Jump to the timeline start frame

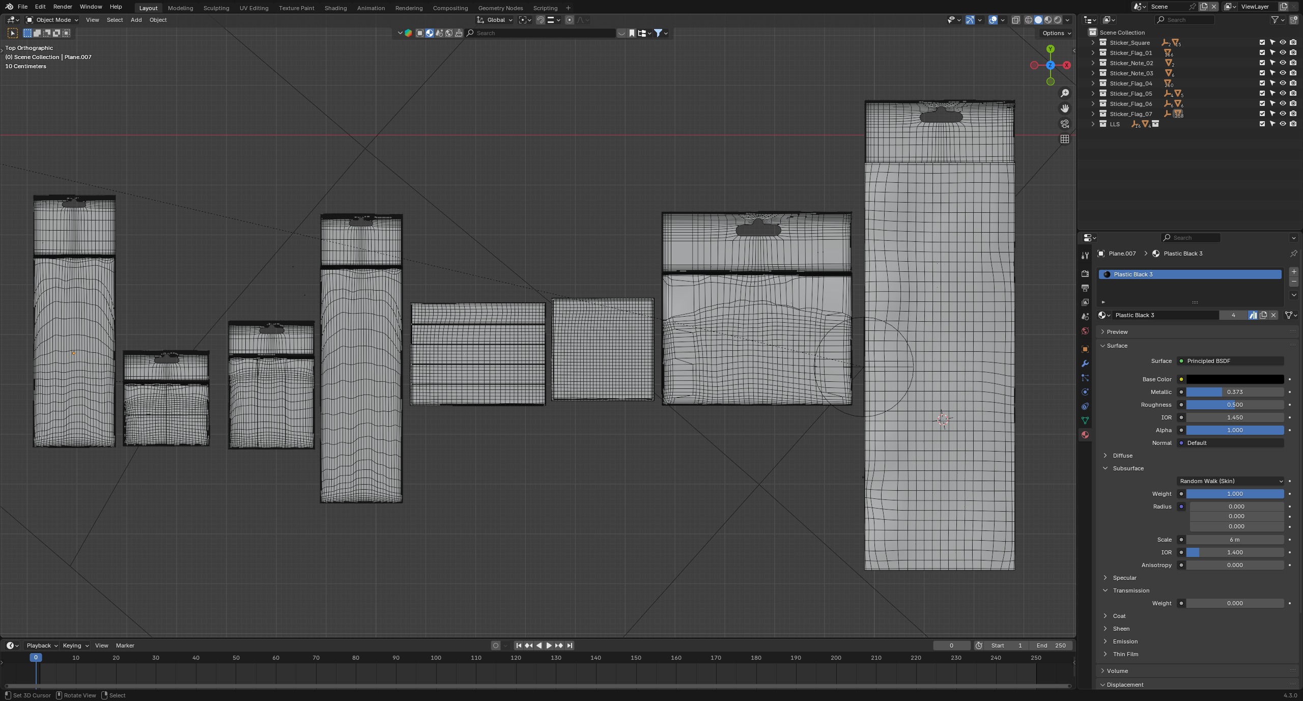pos(519,646)
